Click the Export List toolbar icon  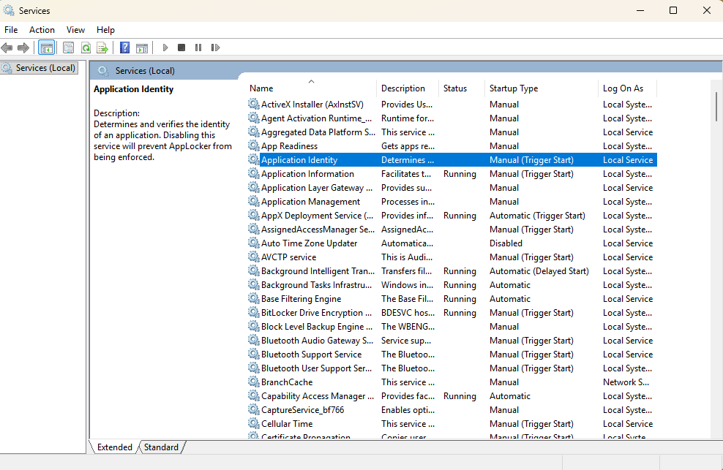pos(102,48)
